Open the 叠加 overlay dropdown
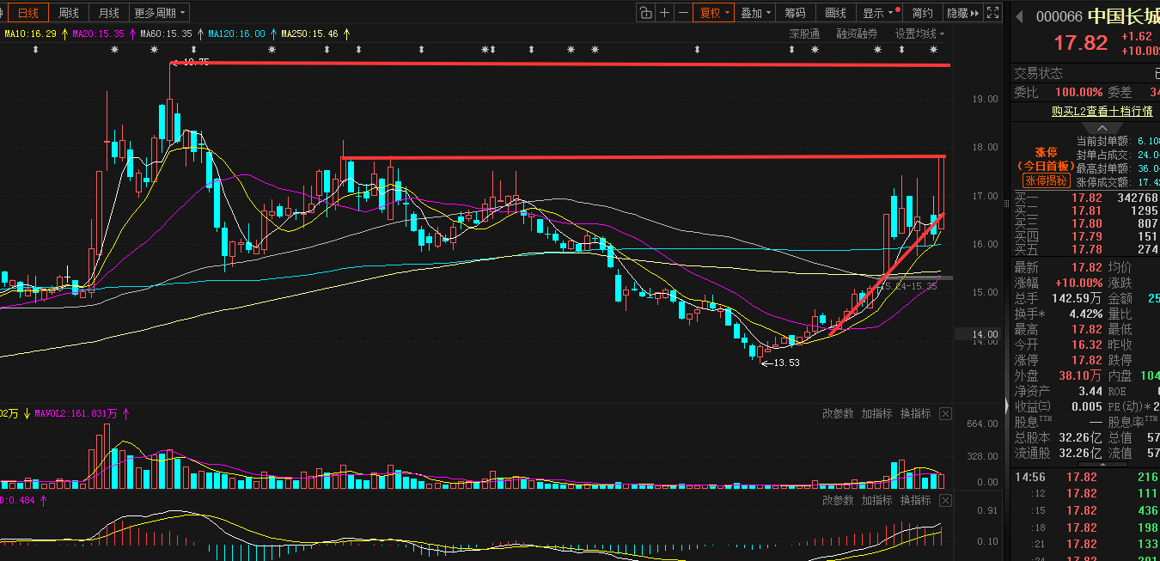Viewport: 1160px width, 561px height. [x=755, y=13]
